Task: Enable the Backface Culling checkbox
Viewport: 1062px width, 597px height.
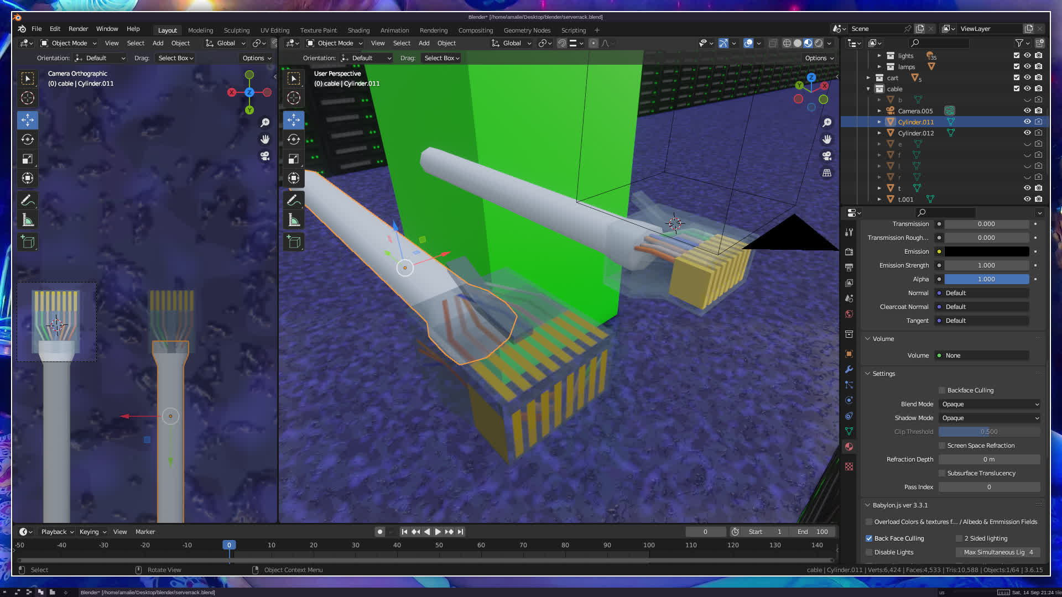Action: click(942, 390)
